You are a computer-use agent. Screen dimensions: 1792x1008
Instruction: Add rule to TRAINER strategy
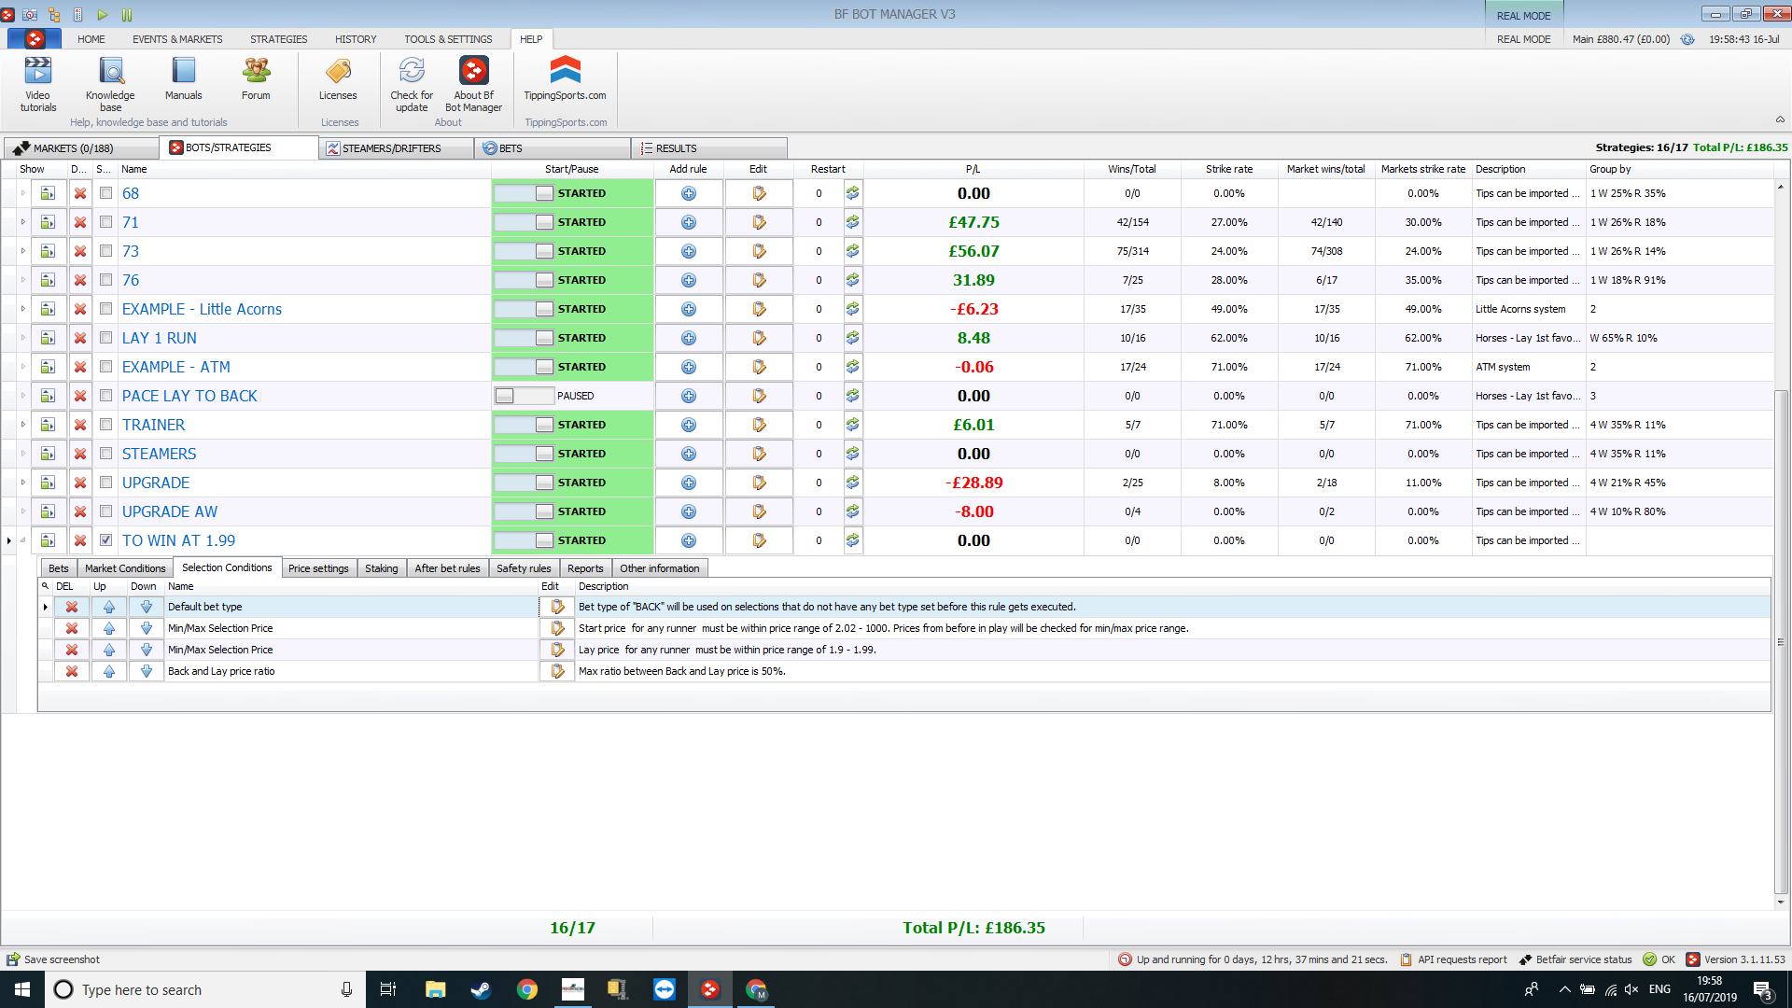tap(689, 425)
